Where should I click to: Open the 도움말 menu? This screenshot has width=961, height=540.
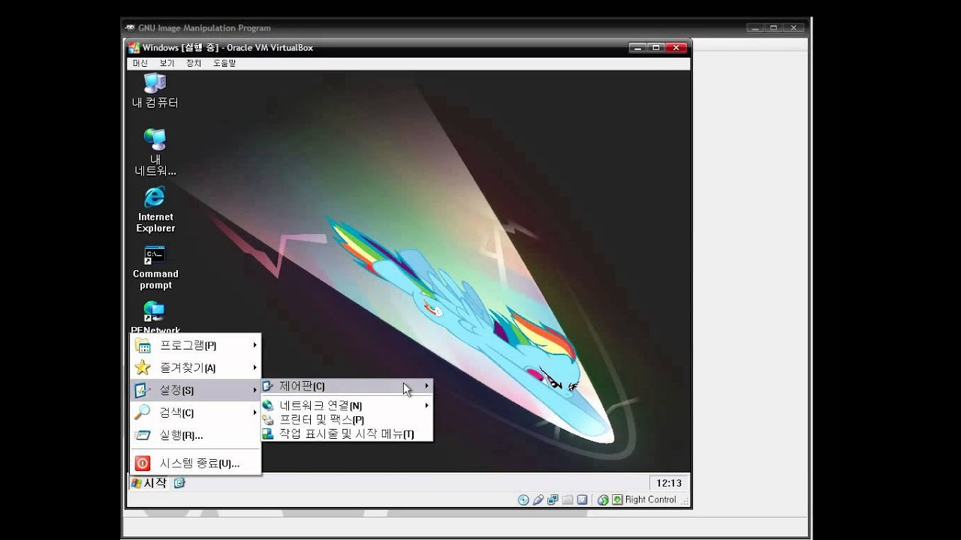[224, 64]
